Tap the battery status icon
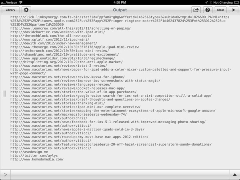 click(x=236, y=2)
